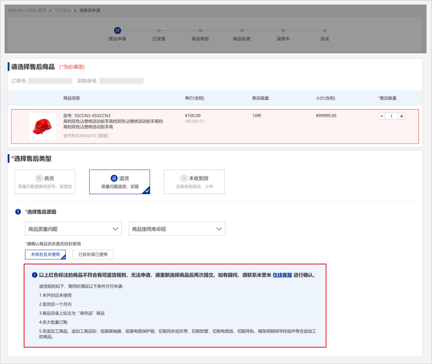
Task: Click the 退 return circle icon
Action: click(x=114, y=178)
